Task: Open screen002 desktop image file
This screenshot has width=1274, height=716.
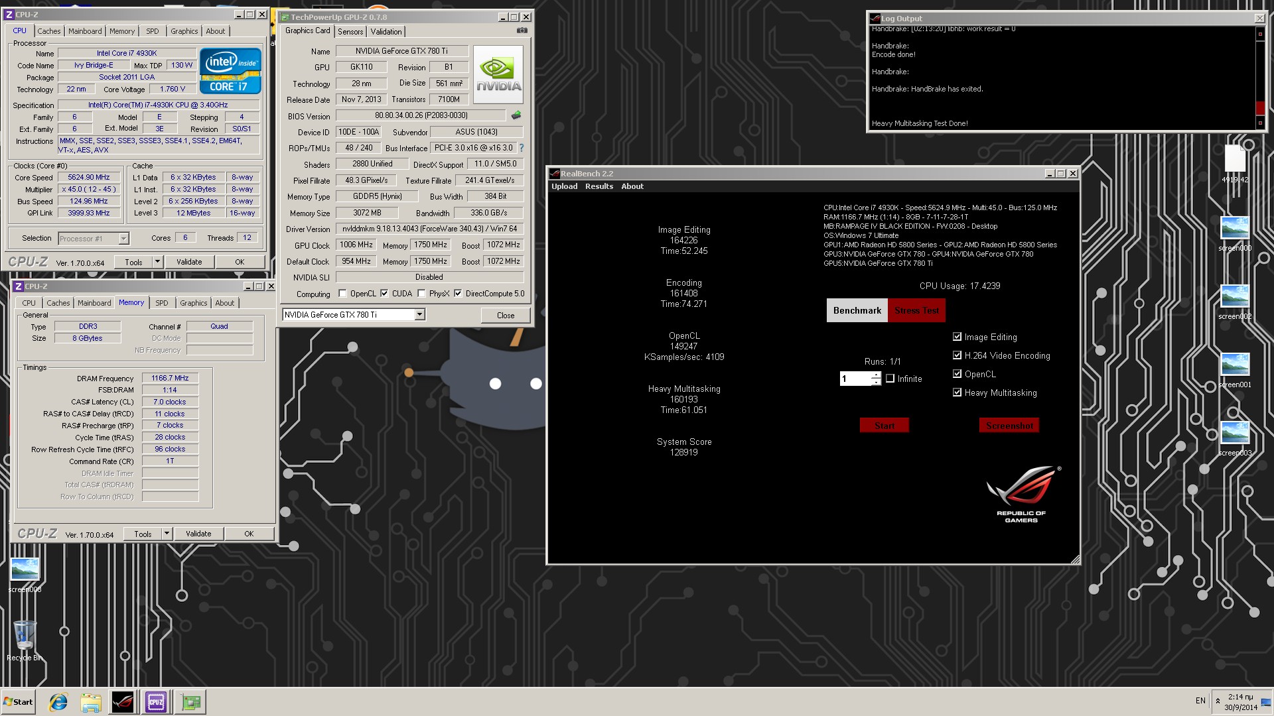Action: (1235, 302)
